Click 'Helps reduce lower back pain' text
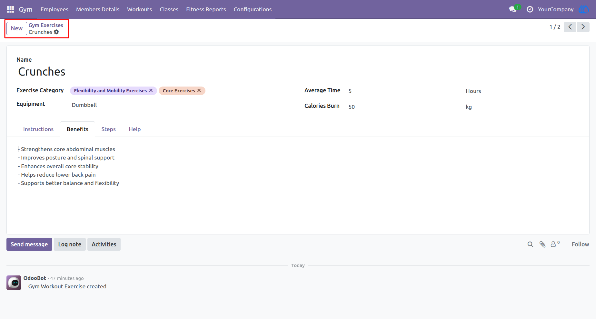The image size is (596, 320). 58,175
